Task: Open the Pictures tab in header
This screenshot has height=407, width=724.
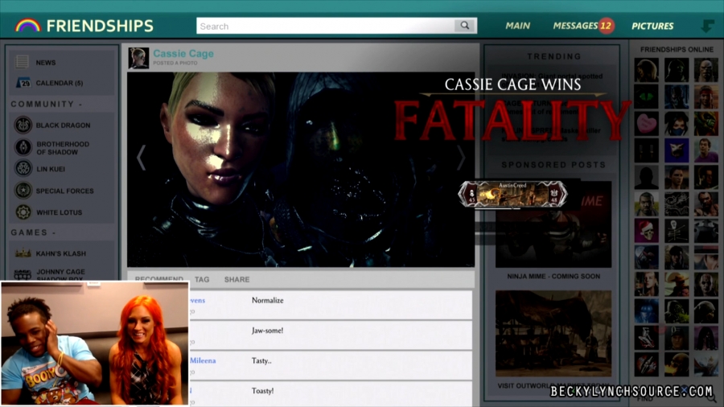Action: tap(652, 26)
